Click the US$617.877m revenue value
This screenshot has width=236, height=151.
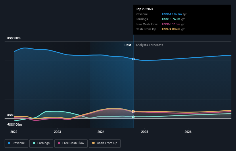[x=172, y=14]
